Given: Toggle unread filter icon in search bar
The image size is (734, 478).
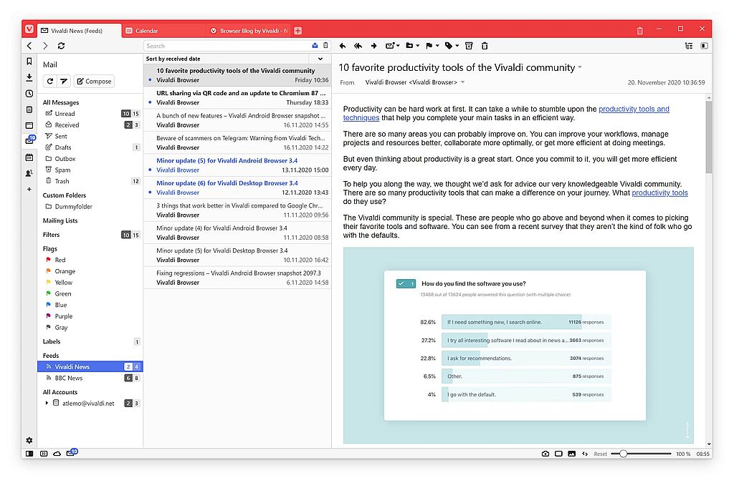Looking at the screenshot, I should click(315, 46).
